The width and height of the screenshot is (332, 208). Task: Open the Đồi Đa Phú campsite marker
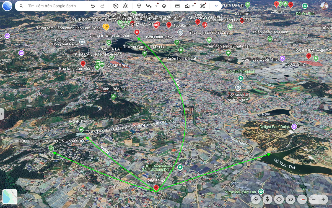tap(305, 6)
